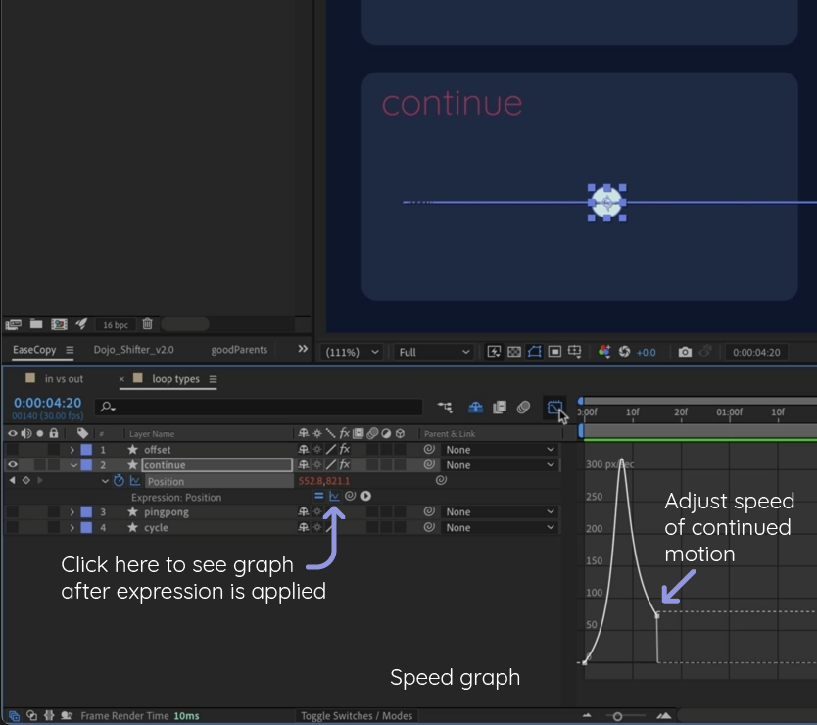
Task: Show post-expression graph for Position
Action: 334,496
